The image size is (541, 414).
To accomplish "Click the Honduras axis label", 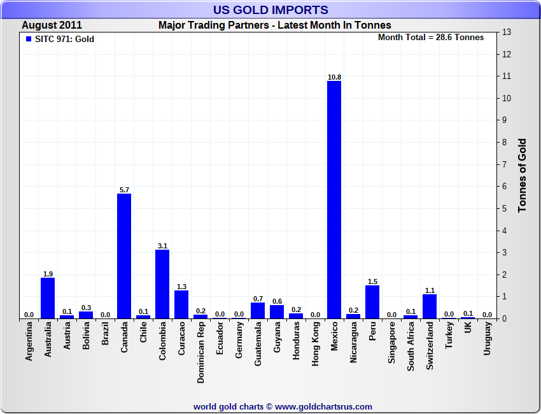I will pos(296,341).
